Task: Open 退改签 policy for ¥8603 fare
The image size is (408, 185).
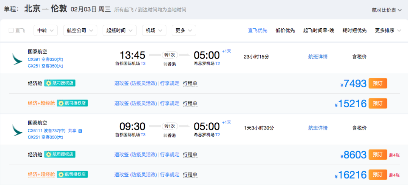Action: [136, 154]
